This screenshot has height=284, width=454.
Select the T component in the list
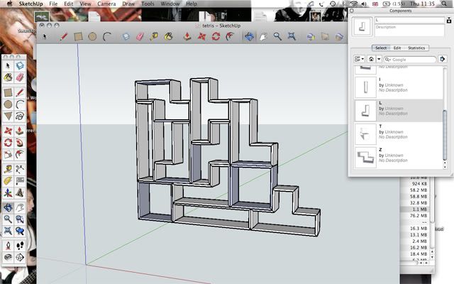pos(399,134)
